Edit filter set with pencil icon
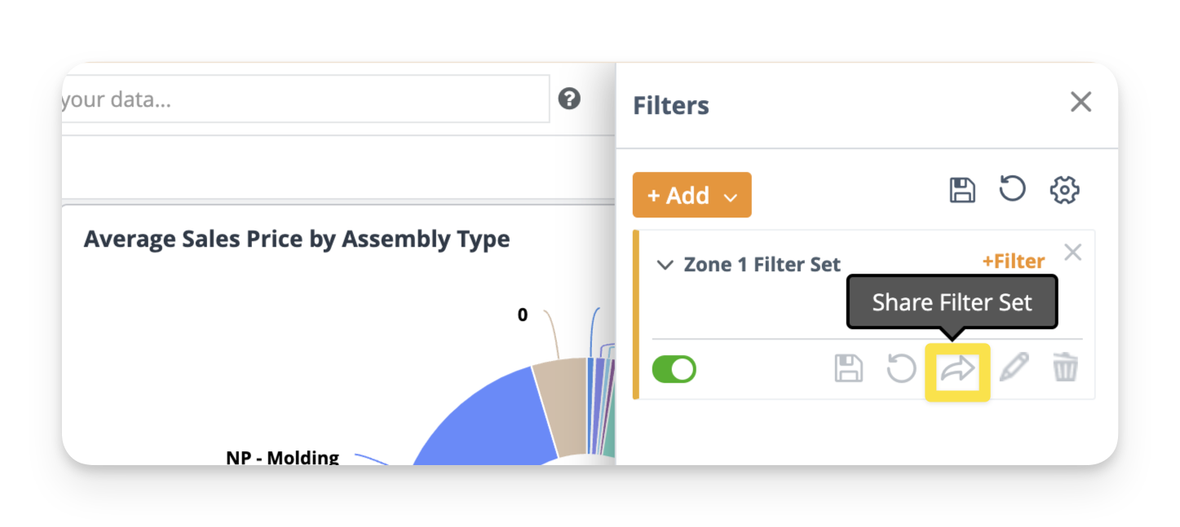Image resolution: width=1180 pixels, height=527 pixels. pos(1014,368)
